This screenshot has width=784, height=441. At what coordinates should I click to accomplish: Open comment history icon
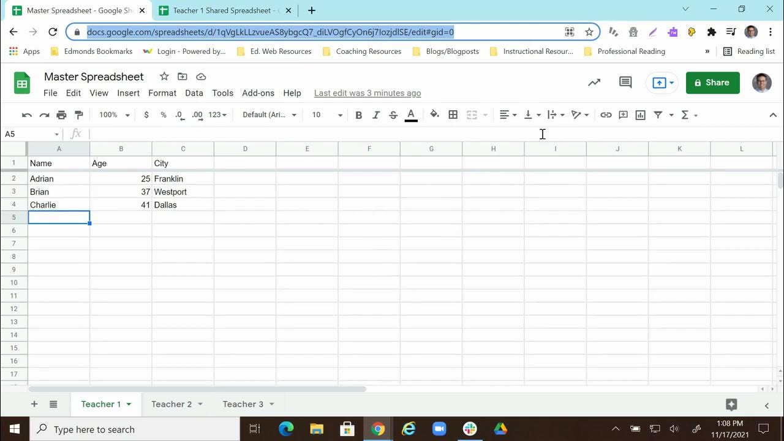[x=625, y=83]
